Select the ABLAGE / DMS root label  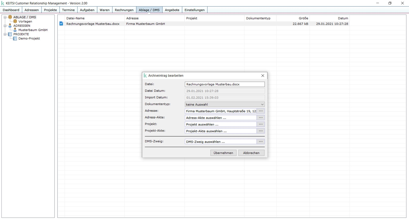pos(25,17)
